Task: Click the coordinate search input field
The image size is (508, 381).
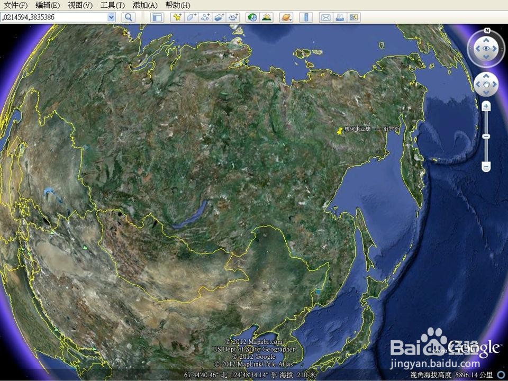Action: point(54,17)
